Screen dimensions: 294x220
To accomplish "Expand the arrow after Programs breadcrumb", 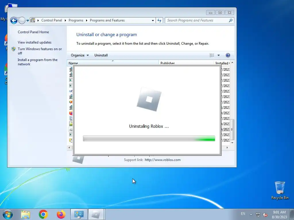I will [x=86, y=20].
